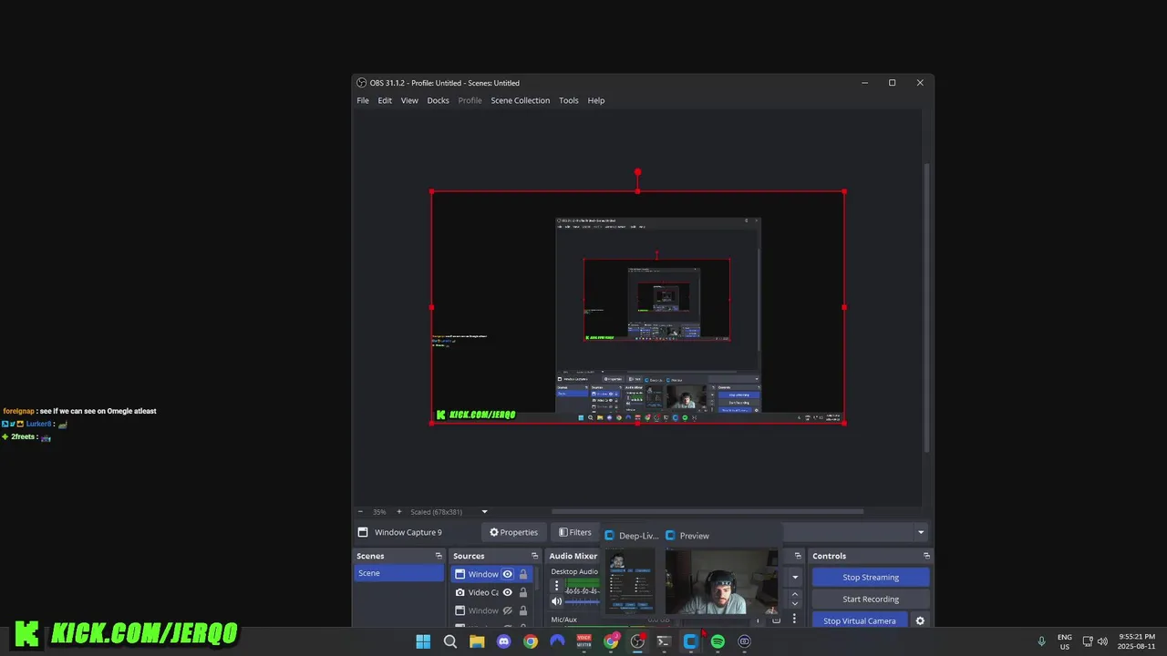Open NordVPN from the taskbar
This screenshot has height=656, width=1167.
pyautogui.click(x=557, y=641)
